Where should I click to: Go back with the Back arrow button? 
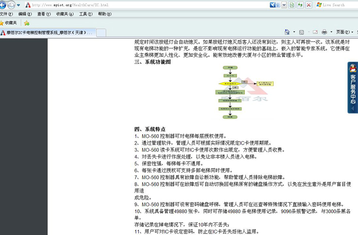2,5
